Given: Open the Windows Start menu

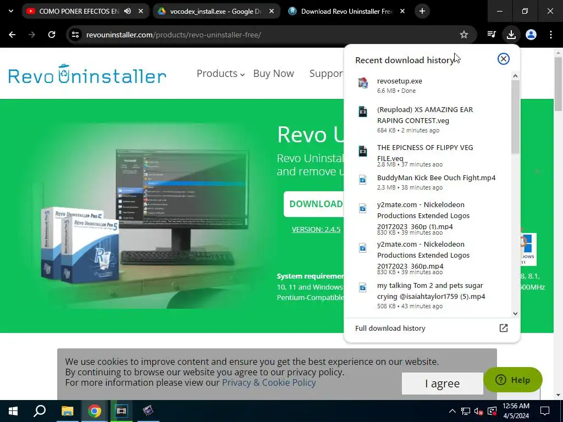Looking at the screenshot, I should pos(13,411).
